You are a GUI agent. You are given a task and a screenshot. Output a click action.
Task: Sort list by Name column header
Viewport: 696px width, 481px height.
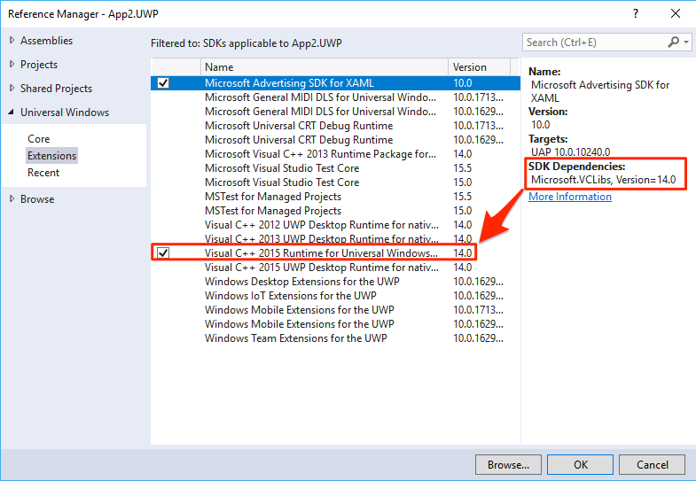point(325,67)
